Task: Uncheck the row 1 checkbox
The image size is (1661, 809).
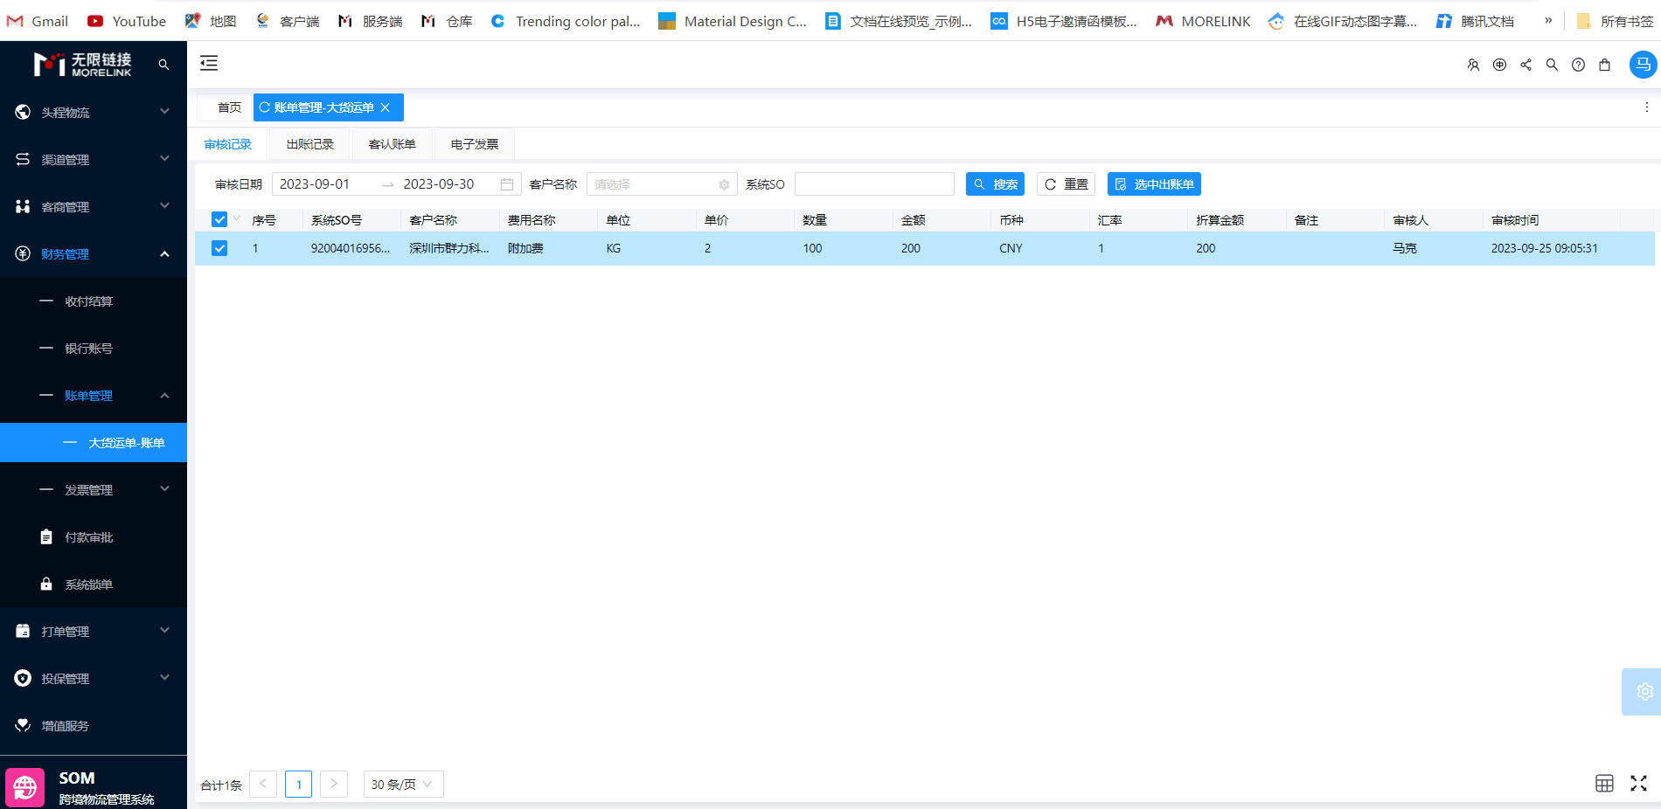Action: click(x=219, y=248)
